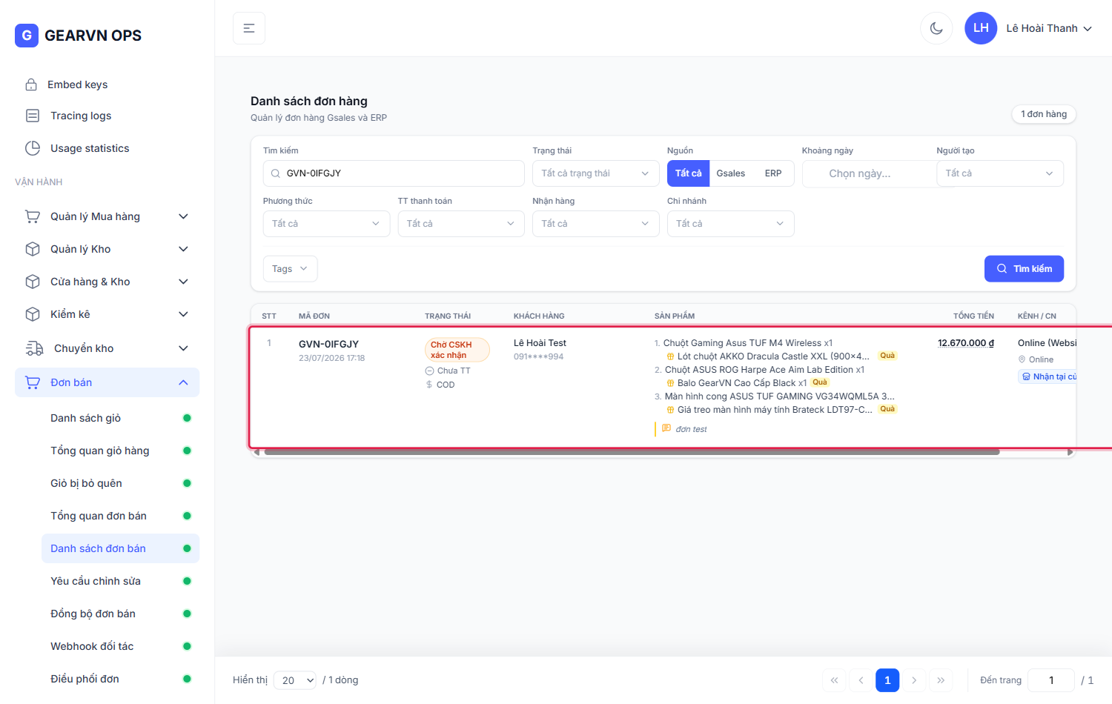Open Chi nhánh dropdown
Viewport: 1112px width, 704px height.
click(730, 224)
